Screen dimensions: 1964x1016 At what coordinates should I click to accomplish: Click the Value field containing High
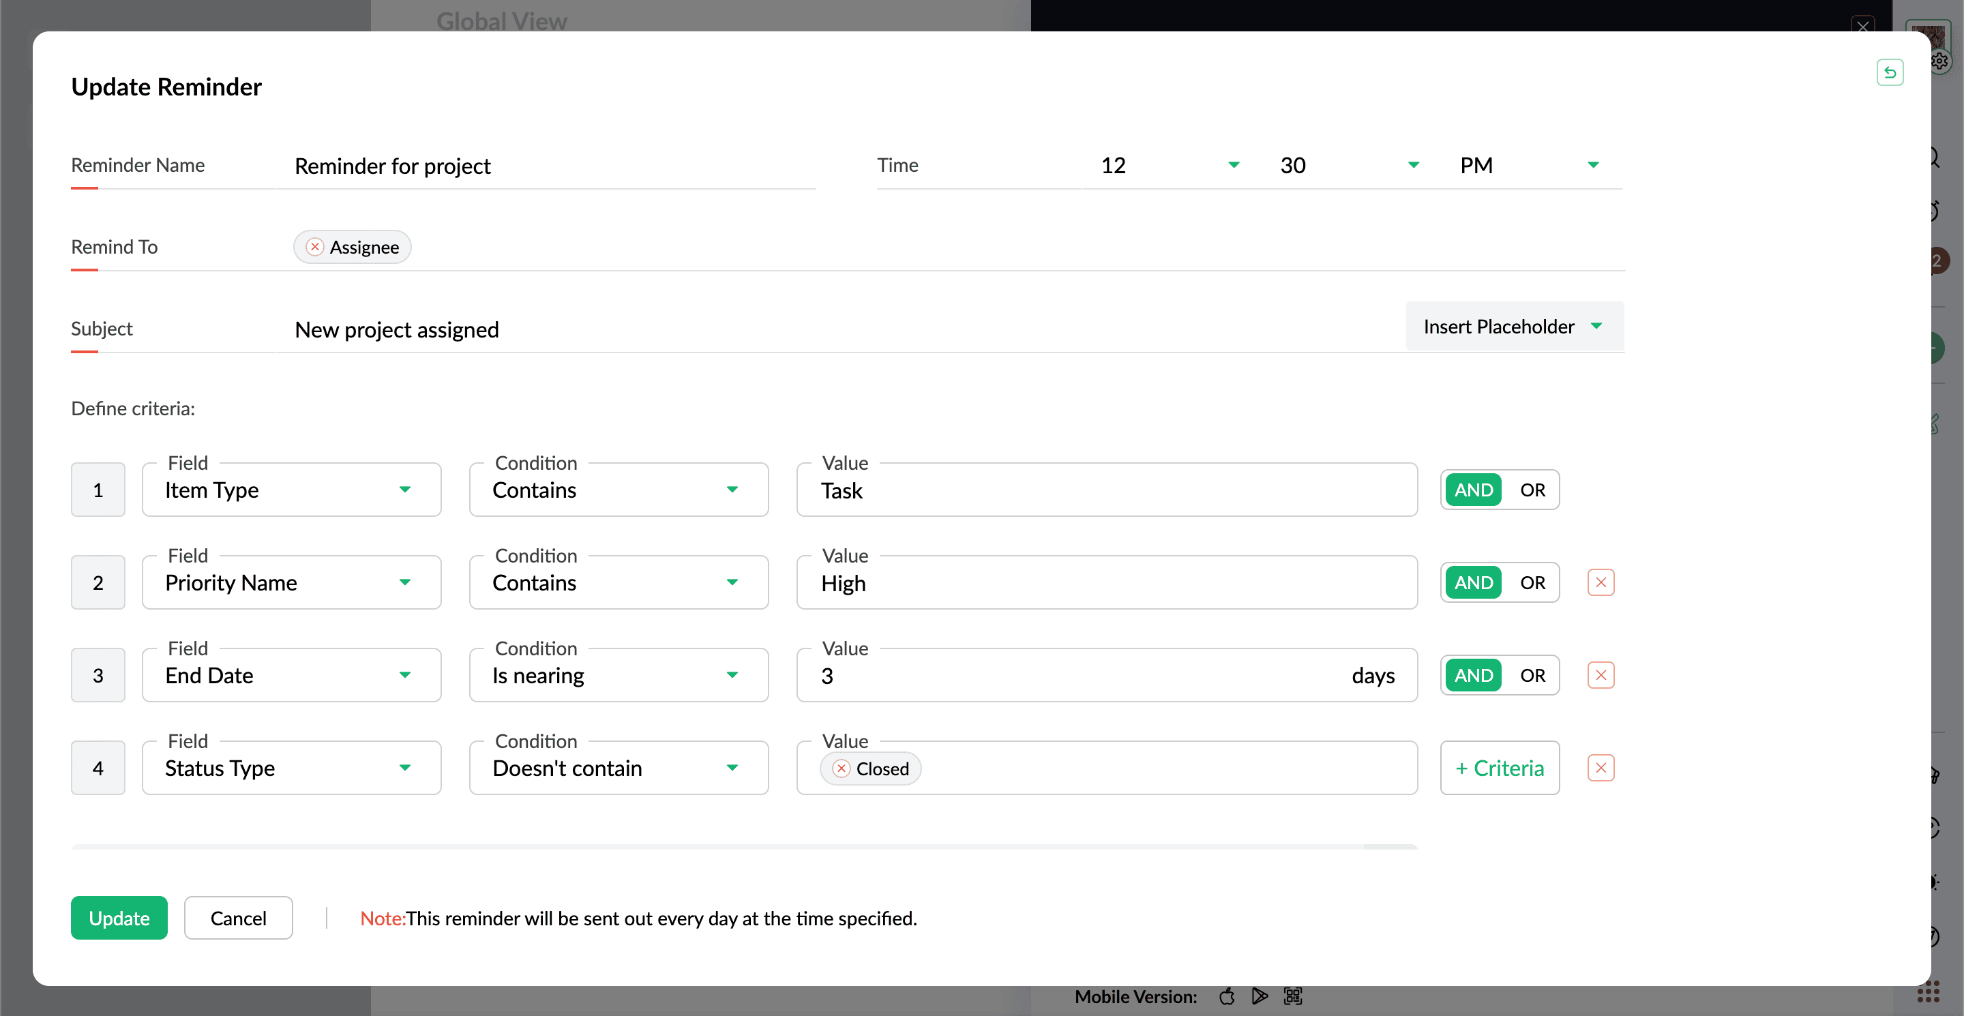point(1107,582)
